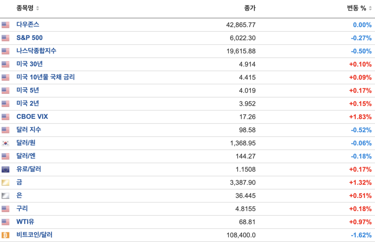Click the -0.06% change value
Screen dimensions: 375x242
[x=361, y=143]
